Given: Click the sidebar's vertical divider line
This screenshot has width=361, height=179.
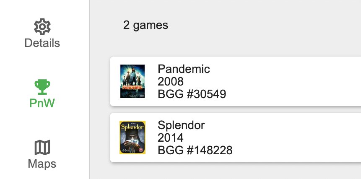Looking at the screenshot, I should pyautogui.click(x=89, y=90).
